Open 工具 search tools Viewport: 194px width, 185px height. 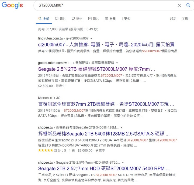185,19
